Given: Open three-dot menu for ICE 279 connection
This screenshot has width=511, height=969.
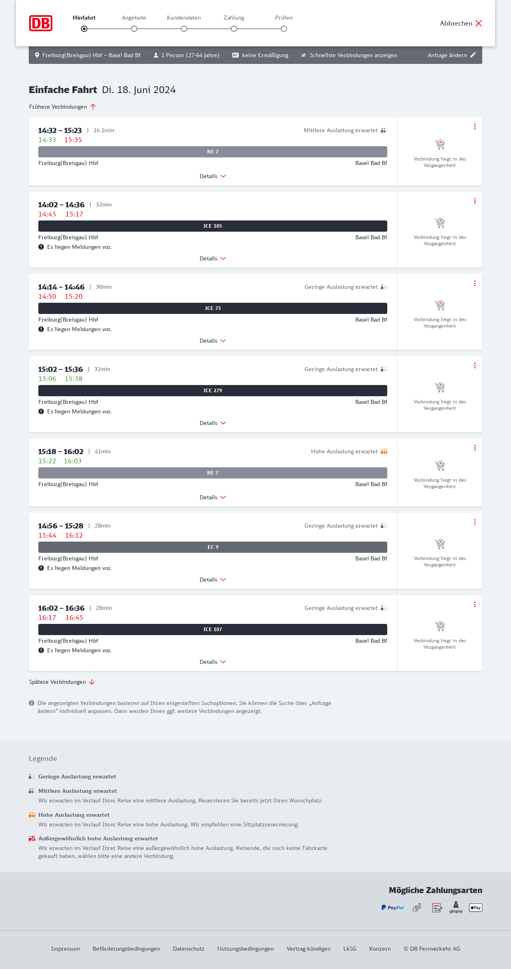Looking at the screenshot, I should (475, 365).
